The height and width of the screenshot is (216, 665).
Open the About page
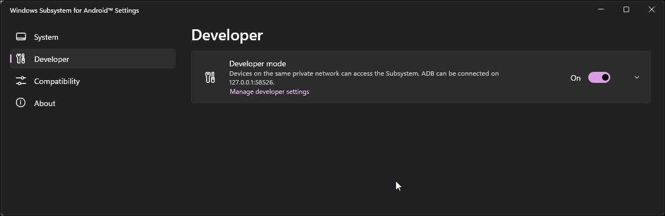click(x=93, y=103)
